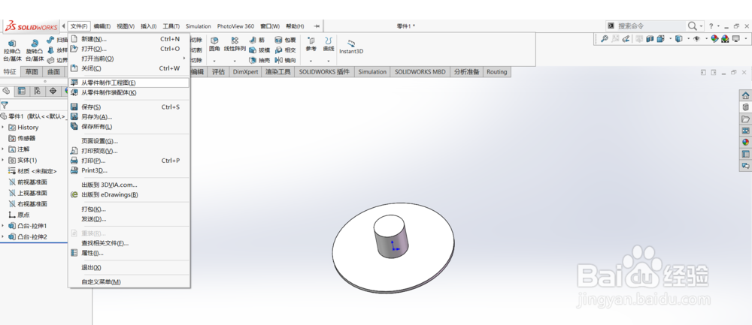Image resolution: width=752 pixels, height=325 pixels.
Task: Click the feature tree filter funnel icon
Action: point(5,105)
